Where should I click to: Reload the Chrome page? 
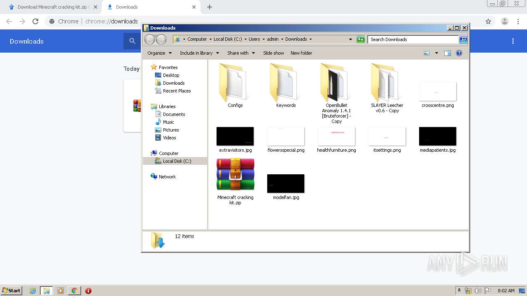(x=35, y=21)
